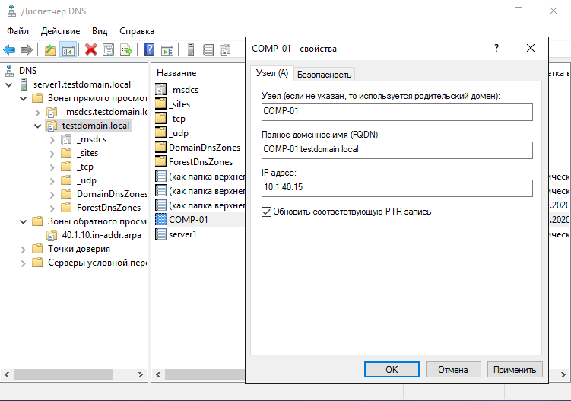The image size is (571, 401).
Task: Click the Up one level folder icon
Action: [50, 49]
